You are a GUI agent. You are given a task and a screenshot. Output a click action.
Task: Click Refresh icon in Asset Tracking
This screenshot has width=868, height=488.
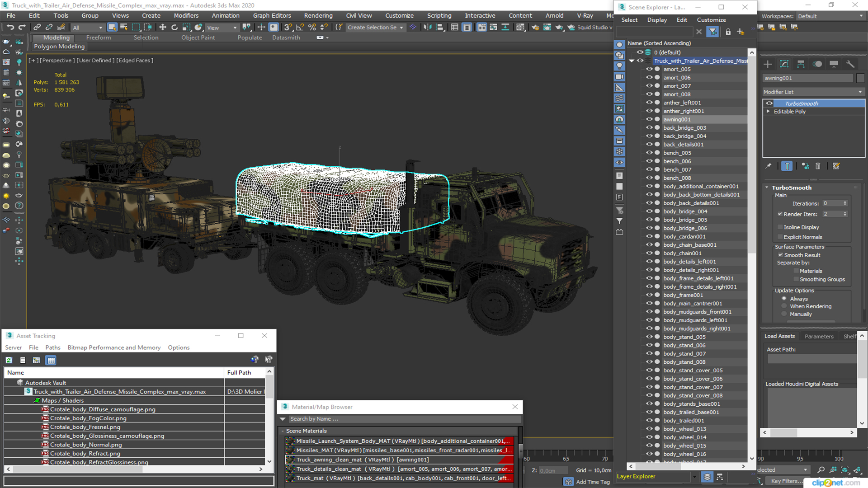click(9, 360)
